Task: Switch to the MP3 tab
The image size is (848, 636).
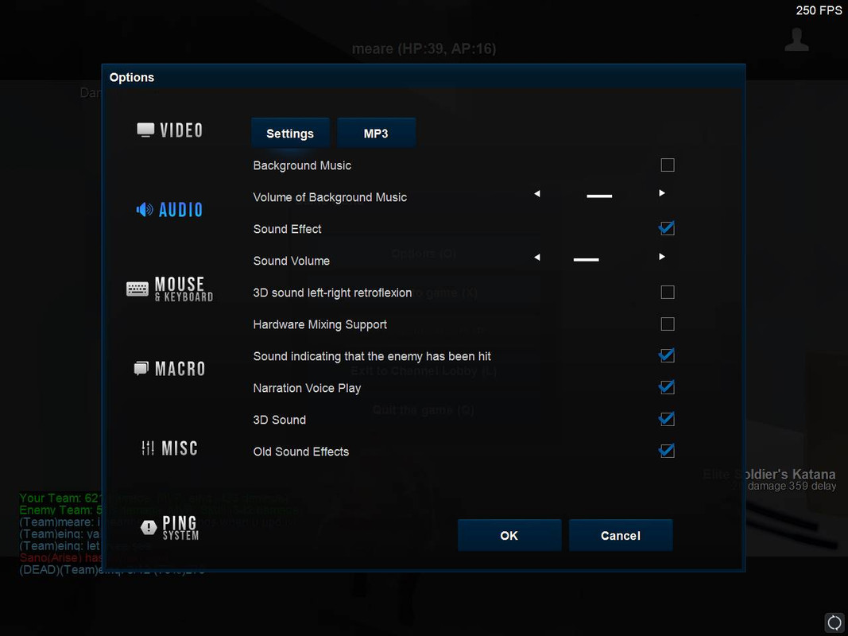Action: click(377, 133)
